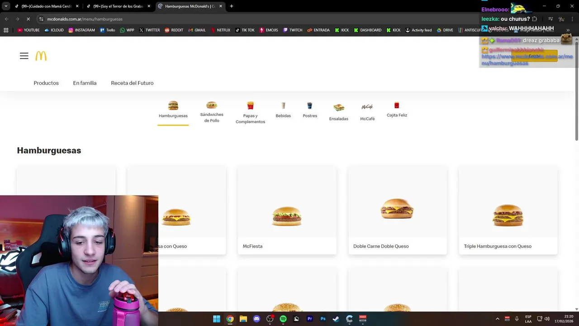Click the Doble Carne Doble Queso title

(381, 246)
